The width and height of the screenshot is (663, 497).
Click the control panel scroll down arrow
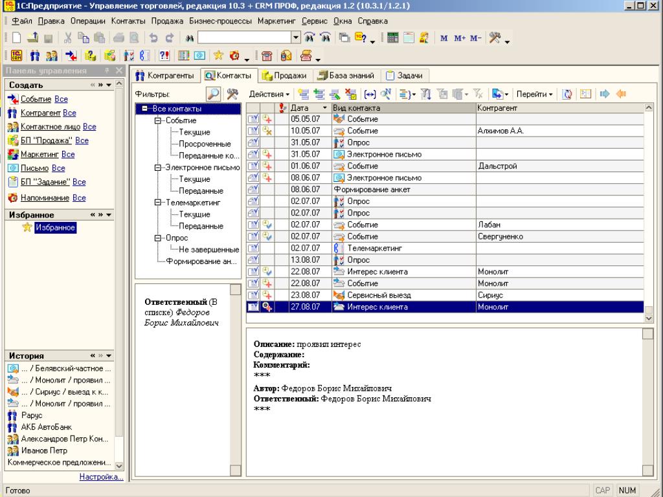119,466
